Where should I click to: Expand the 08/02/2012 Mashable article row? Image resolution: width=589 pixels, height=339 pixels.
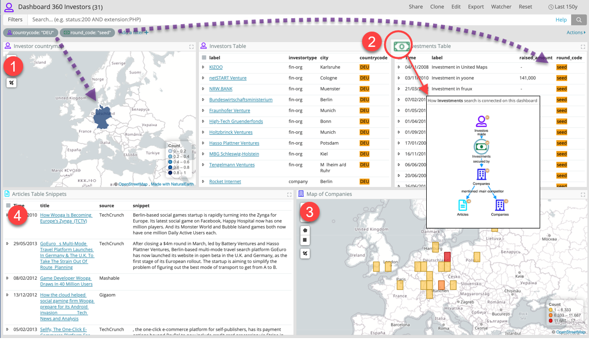click(x=7, y=278)
